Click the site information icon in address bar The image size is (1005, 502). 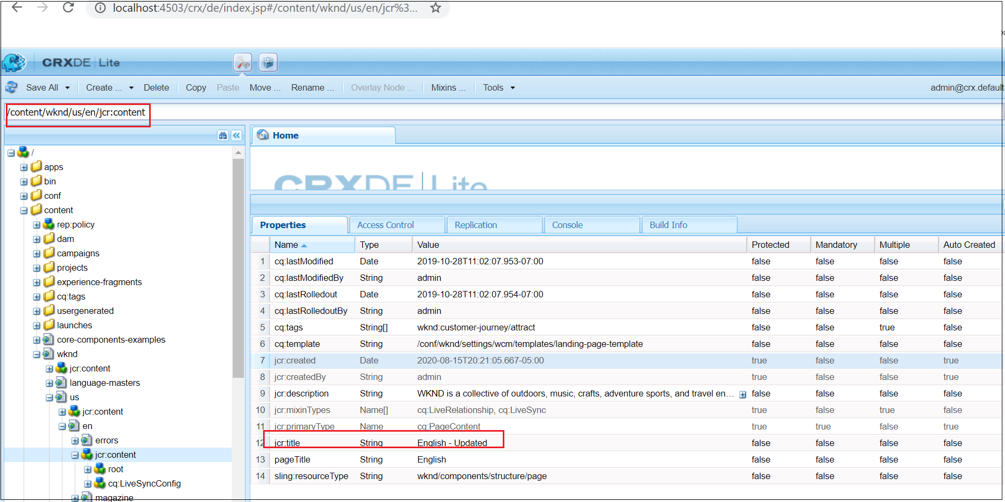click(100, 8)
